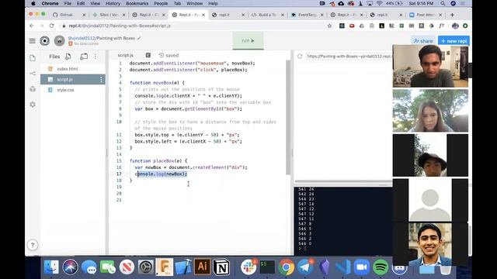The width and height of the screenshot is (497, 279).
Task: Open the version control icon in the sidebar
Action: [33, 74]
